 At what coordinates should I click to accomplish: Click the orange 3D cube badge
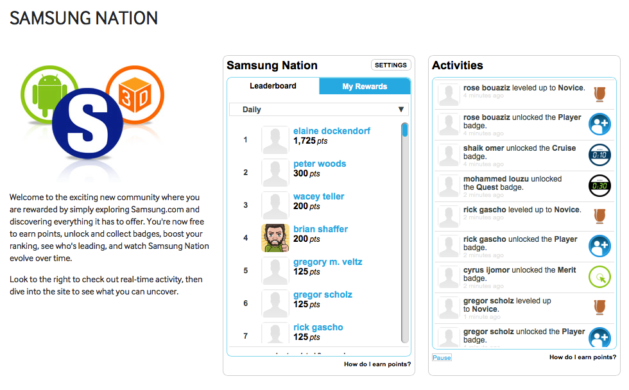(135, 95)
